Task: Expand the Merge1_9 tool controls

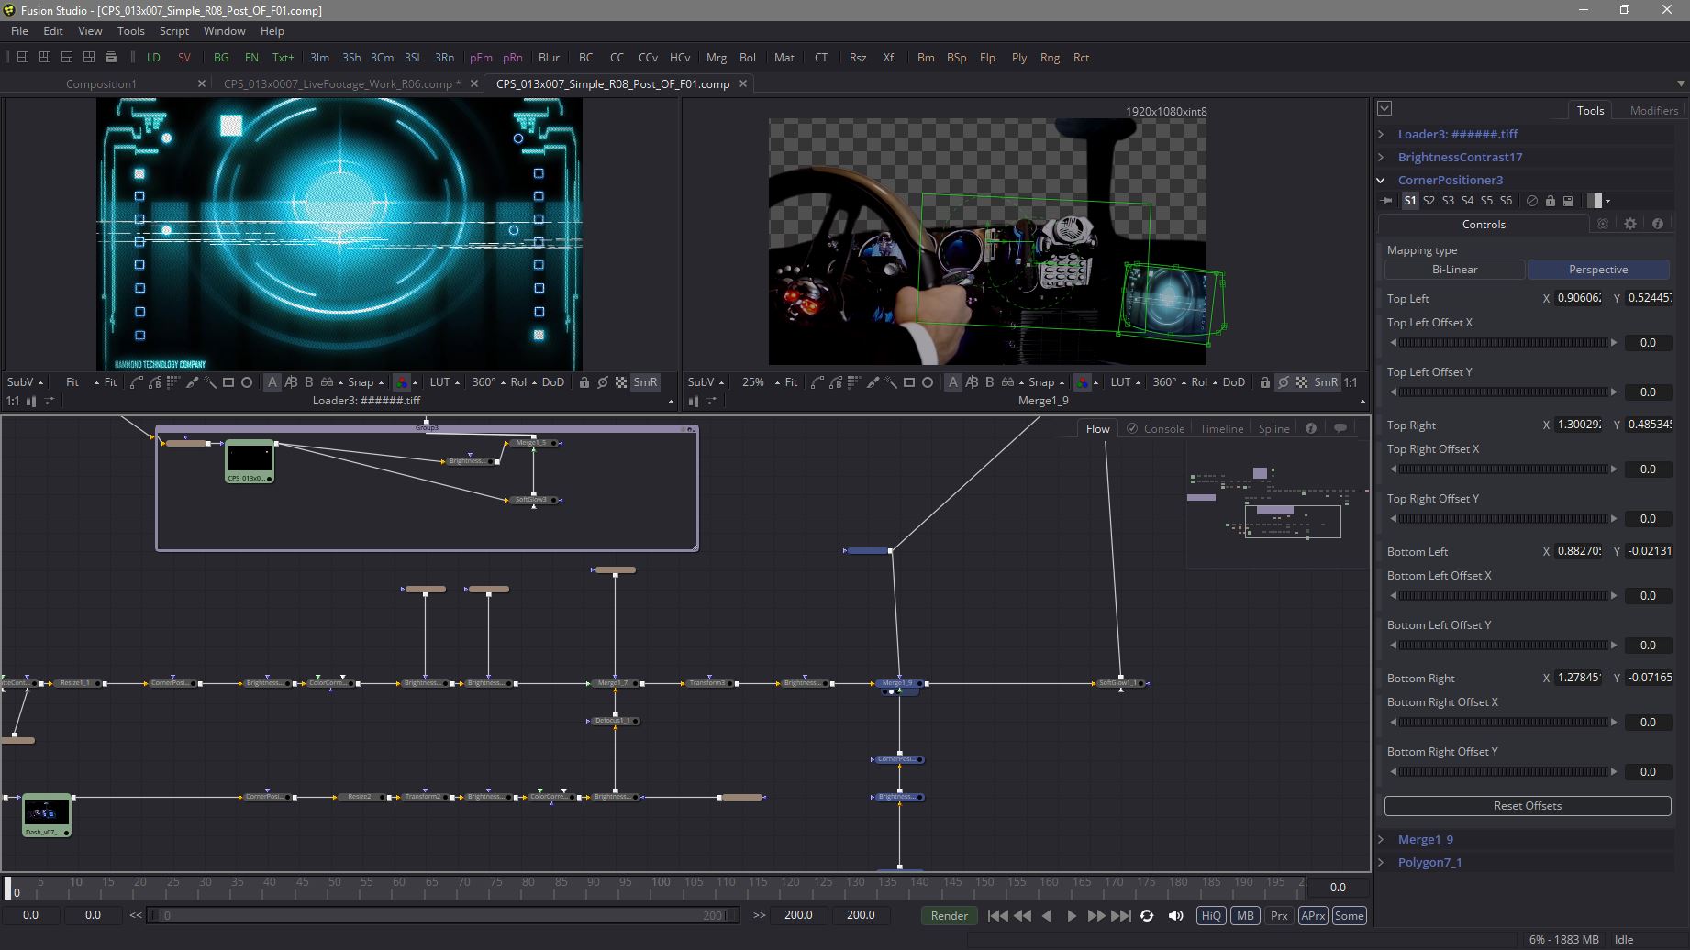Action: [x=1382, y=839]
